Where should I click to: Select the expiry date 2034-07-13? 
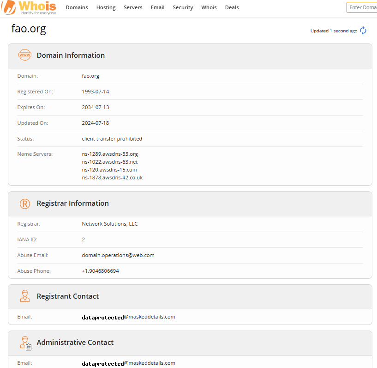95,107
